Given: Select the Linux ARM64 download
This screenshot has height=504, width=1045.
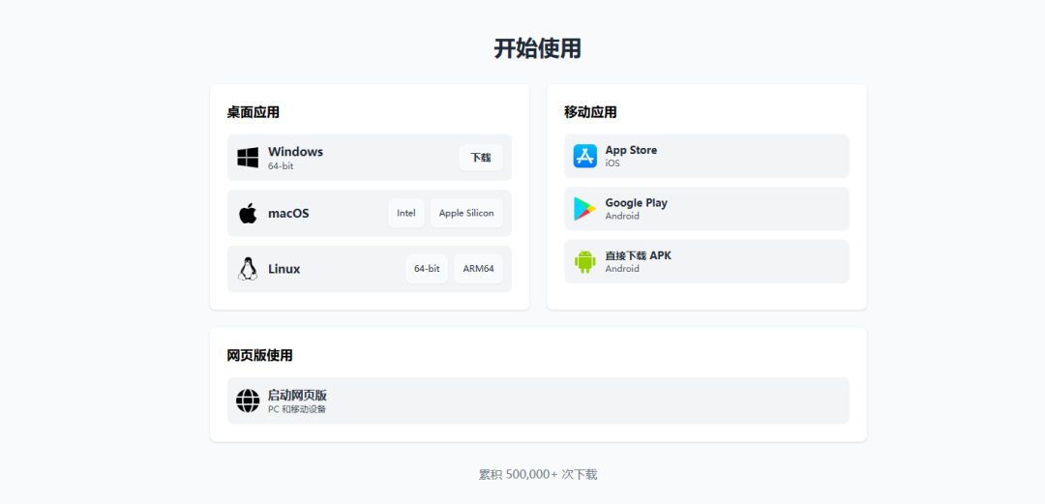Looking at the screenshot, I should 479,269.
